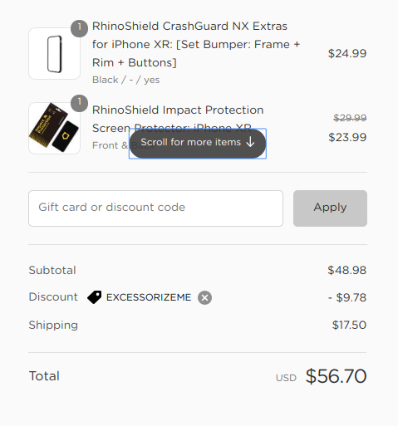Click the screen protector quantity badge
Screen dimensions: 398x426
click(x=79, y=103)
